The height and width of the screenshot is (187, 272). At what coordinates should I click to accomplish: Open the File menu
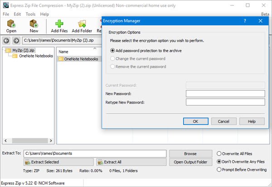click(6, 14)
